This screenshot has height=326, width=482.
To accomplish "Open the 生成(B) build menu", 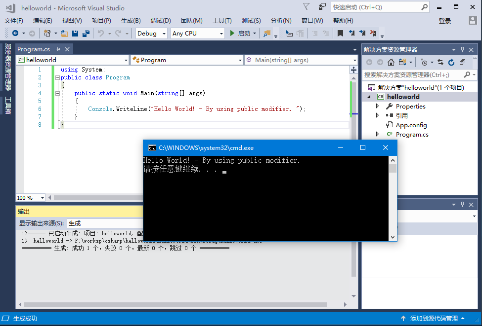I will click(x=131, y=21).
